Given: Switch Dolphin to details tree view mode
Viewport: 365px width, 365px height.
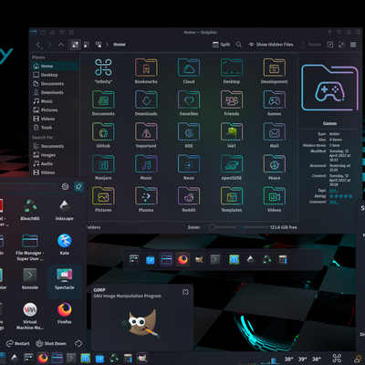Looking at the screenshot, I should coord(99,45).
